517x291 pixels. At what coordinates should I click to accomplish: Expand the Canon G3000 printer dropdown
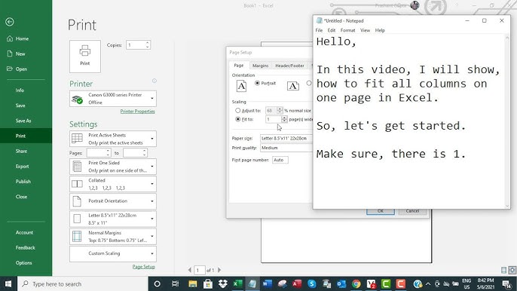[113, 98]
